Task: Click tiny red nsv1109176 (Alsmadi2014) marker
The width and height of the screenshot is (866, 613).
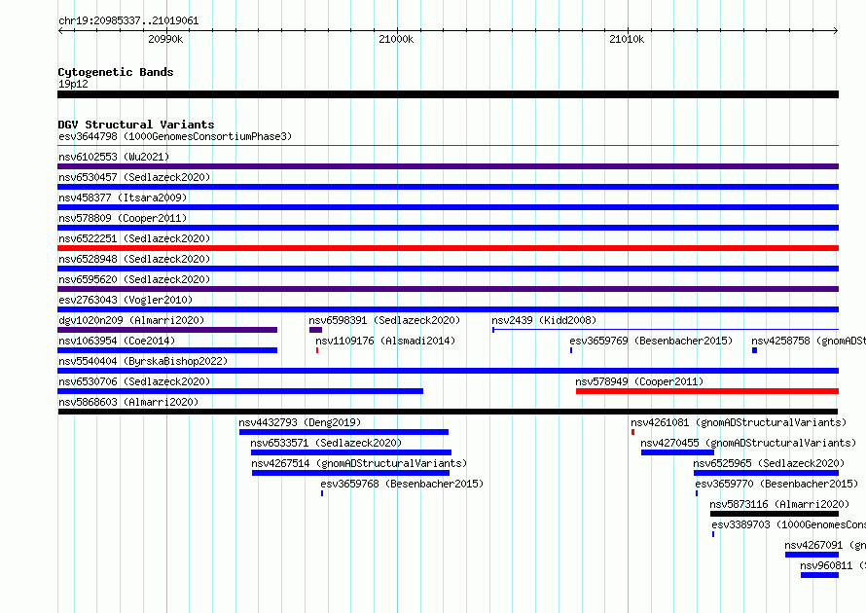Action: (x=317, y=350)
